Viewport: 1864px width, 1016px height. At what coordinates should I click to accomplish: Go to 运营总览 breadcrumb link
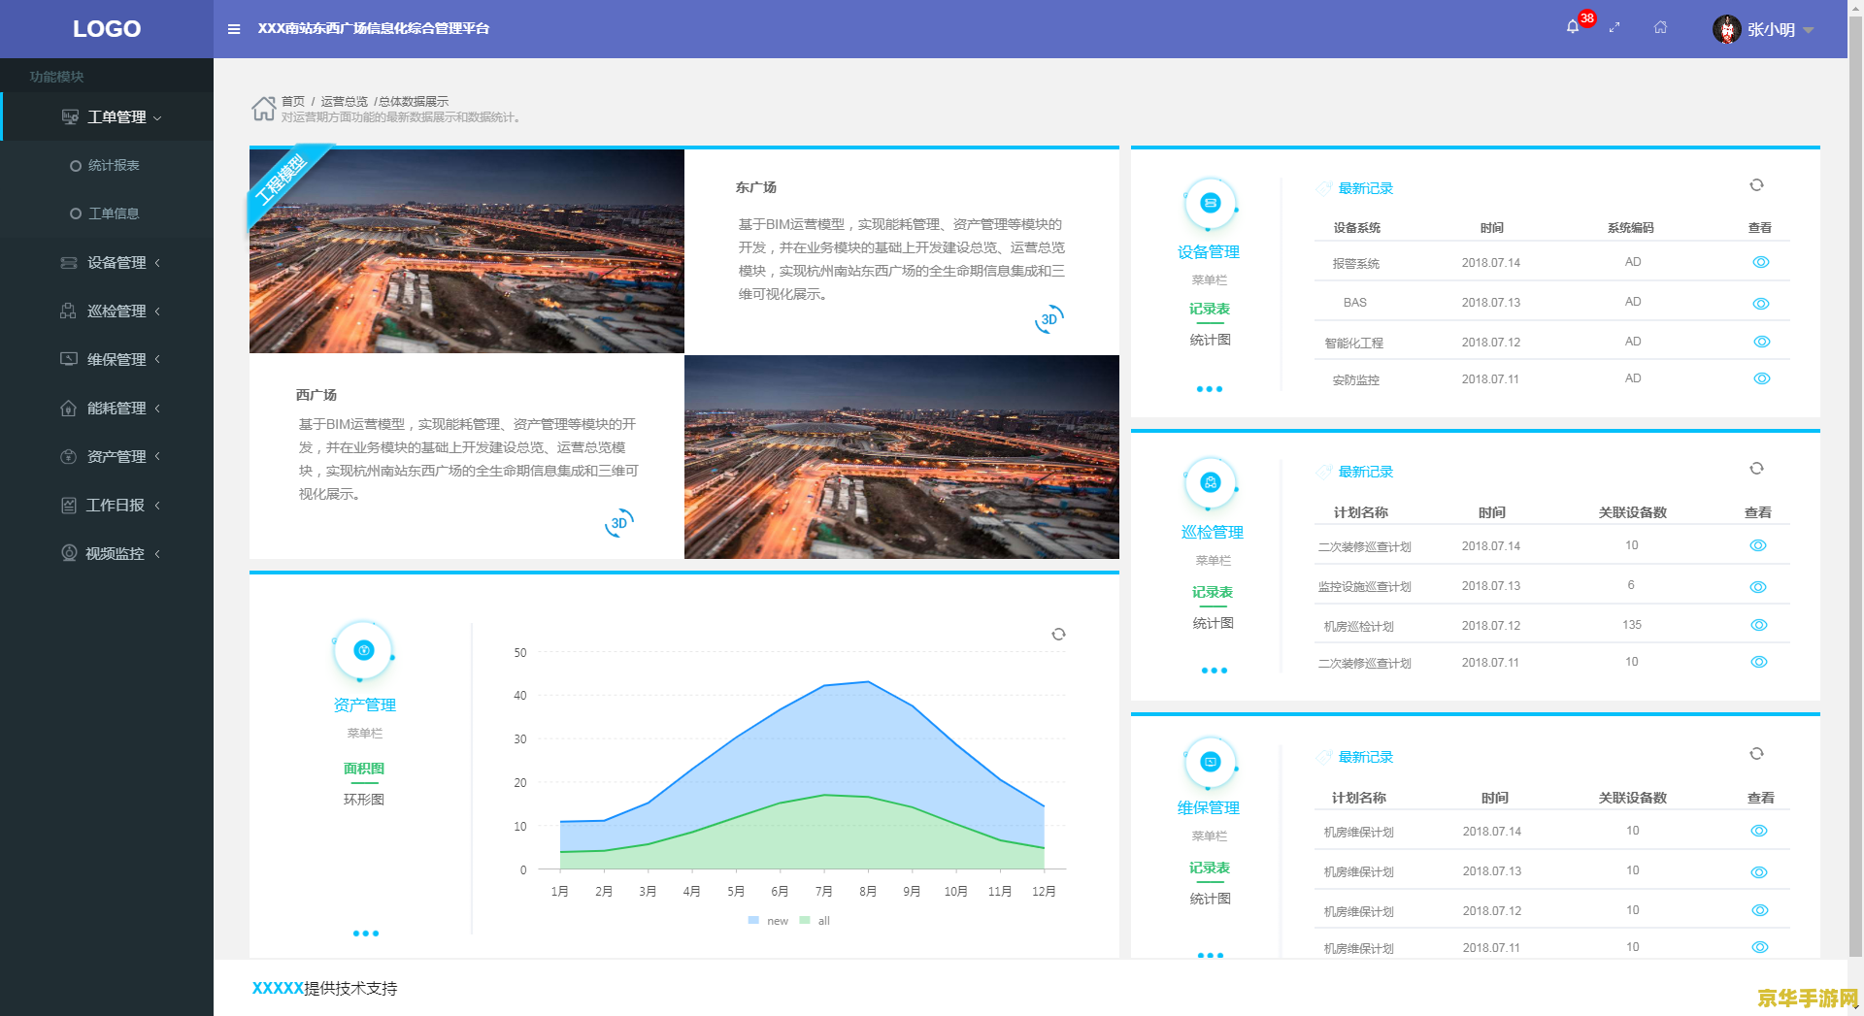click(x=345, y=101)
